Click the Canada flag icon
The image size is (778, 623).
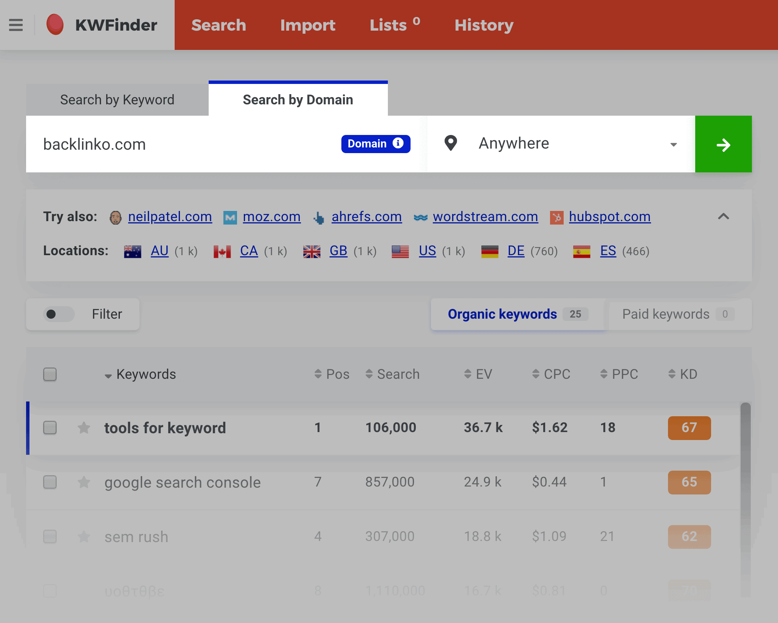point(222,251)
